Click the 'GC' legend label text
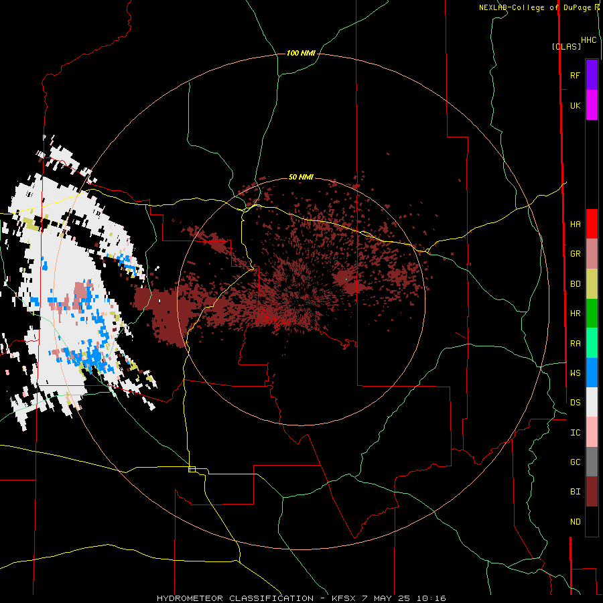 (x=575, y=462)
